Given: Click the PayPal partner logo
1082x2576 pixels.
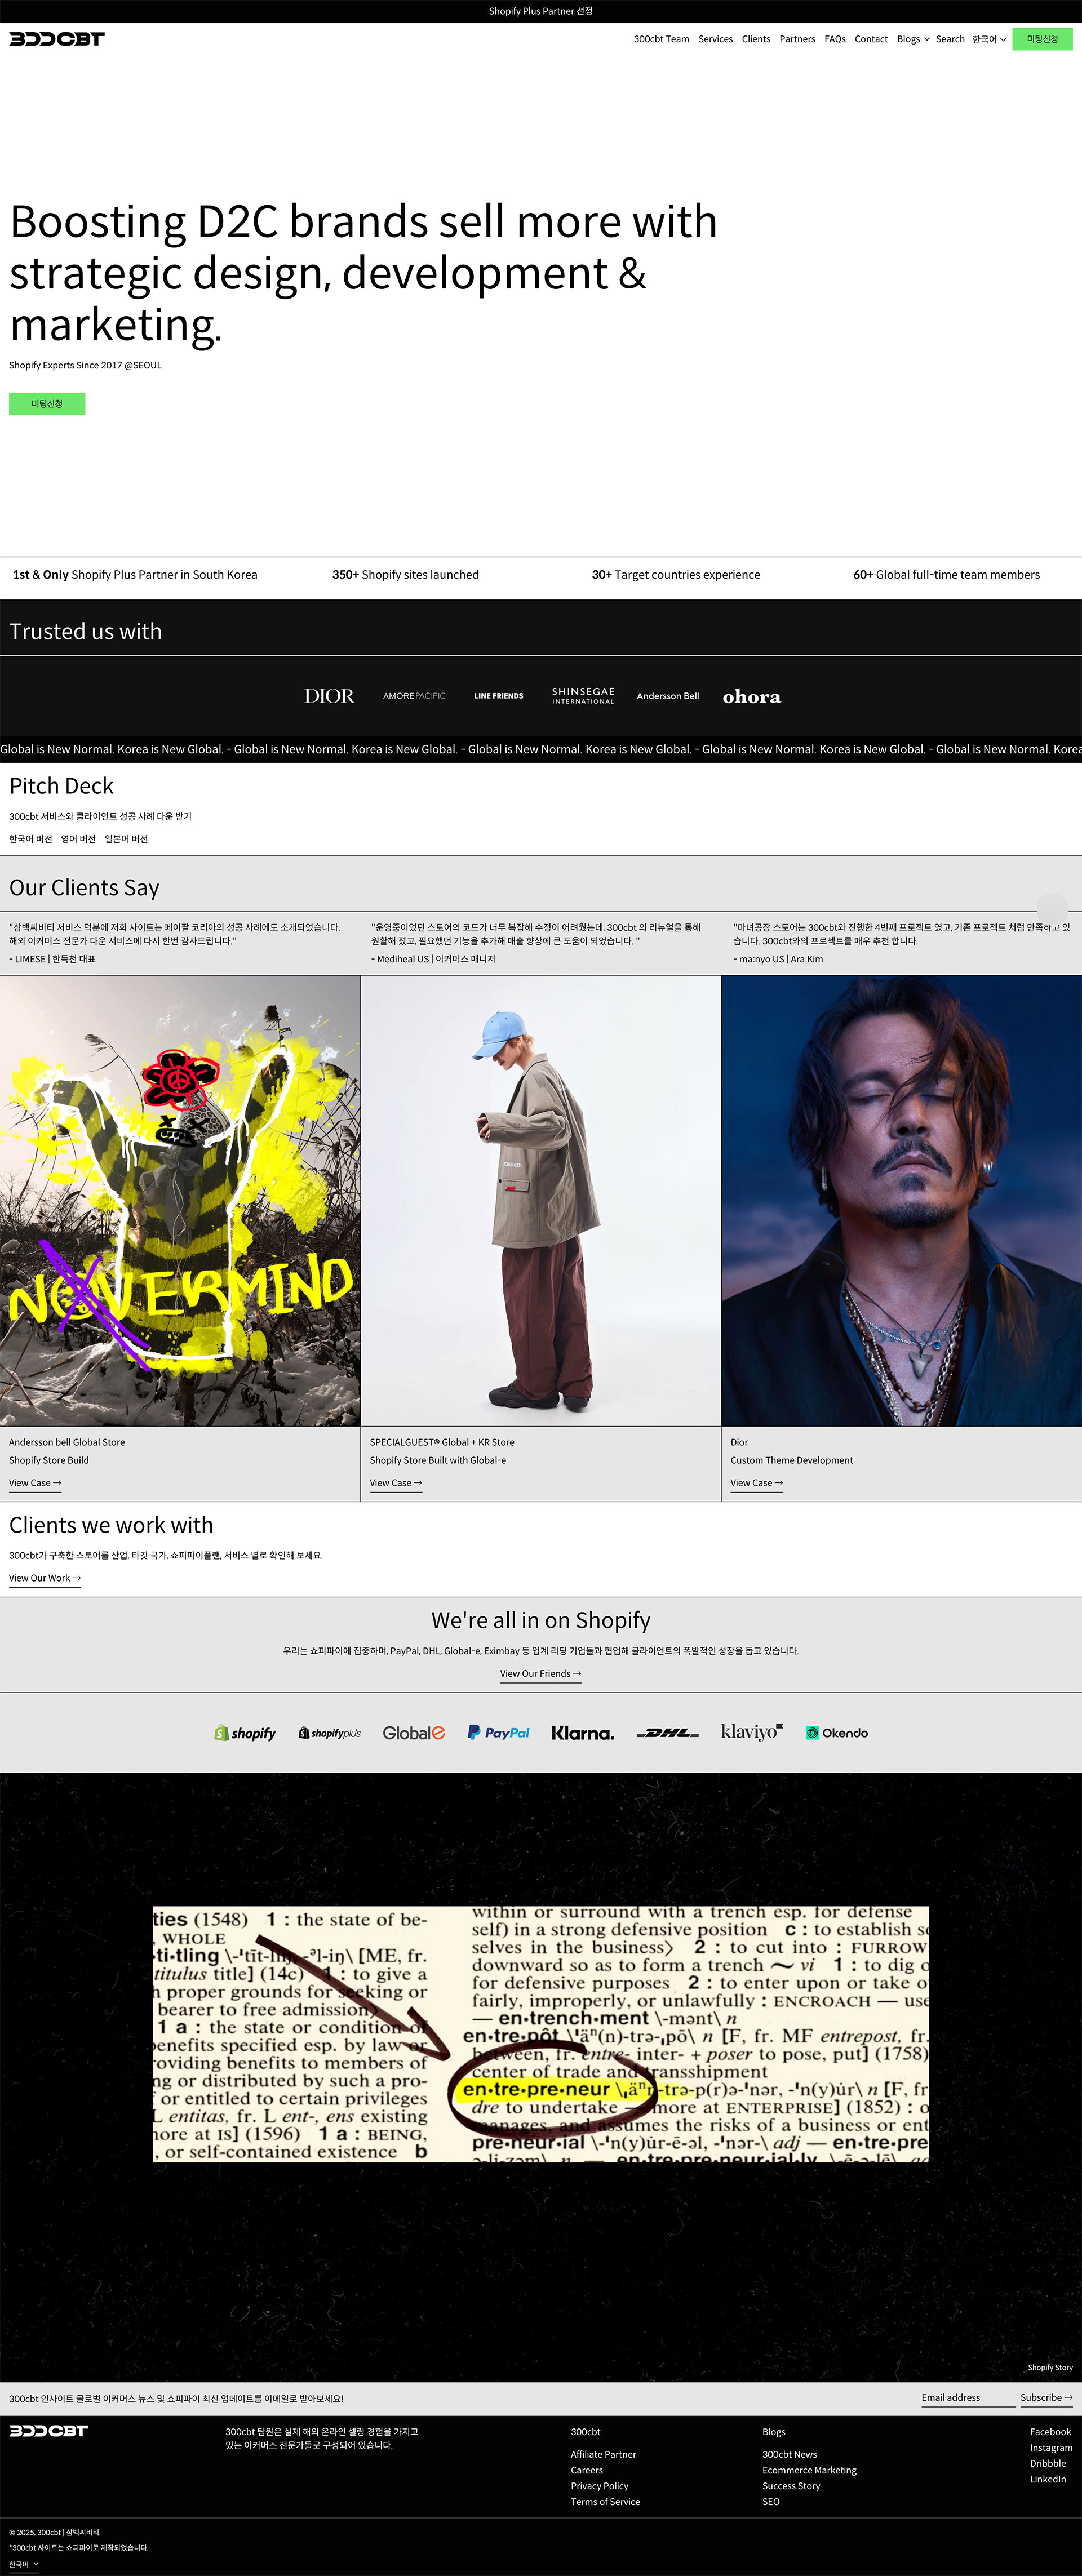Looking at the screenshot, I should coord(498,1733).
